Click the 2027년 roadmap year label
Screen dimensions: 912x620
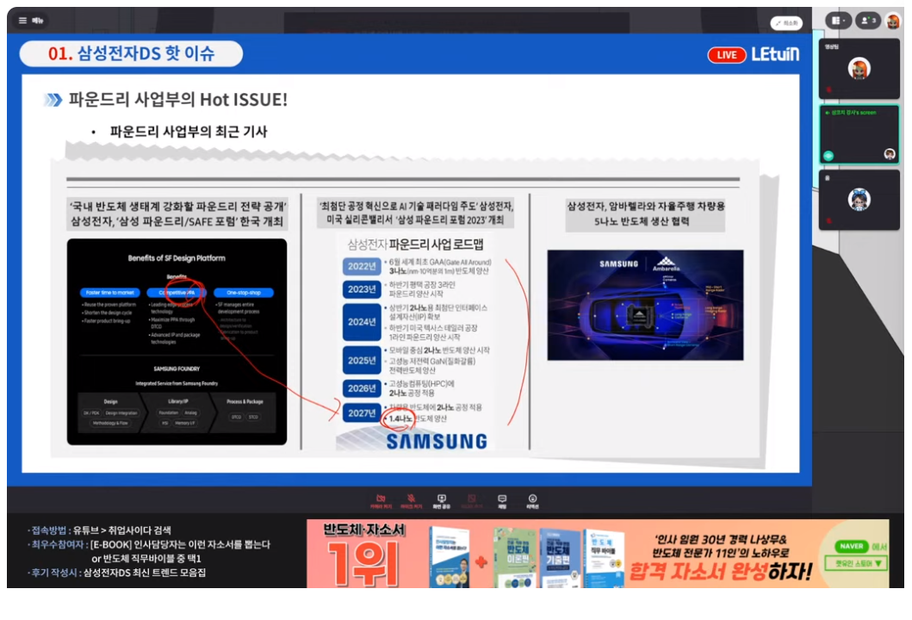pos(362,413)
